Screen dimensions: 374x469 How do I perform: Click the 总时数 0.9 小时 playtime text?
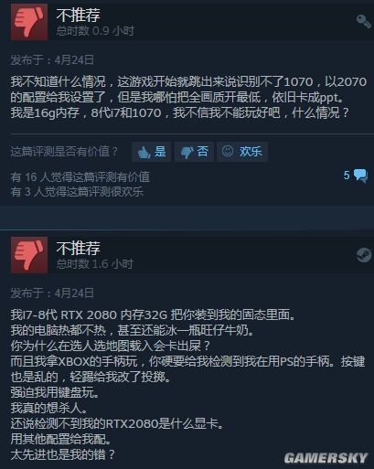[95, 31]
